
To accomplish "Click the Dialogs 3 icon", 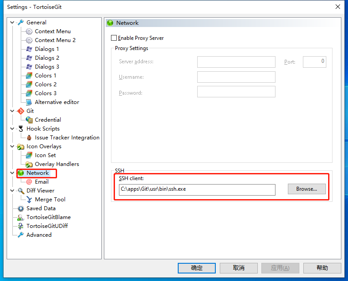I will [29, 67].
